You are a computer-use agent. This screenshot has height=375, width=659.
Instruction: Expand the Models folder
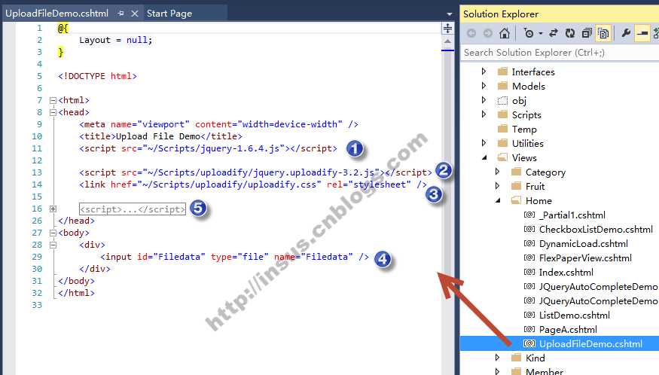click(x=484, y=86)
